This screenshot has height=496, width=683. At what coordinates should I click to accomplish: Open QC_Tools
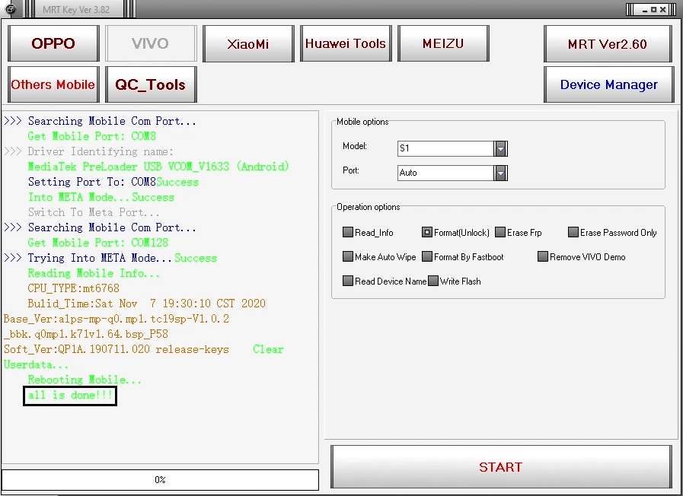pos(151,84)
